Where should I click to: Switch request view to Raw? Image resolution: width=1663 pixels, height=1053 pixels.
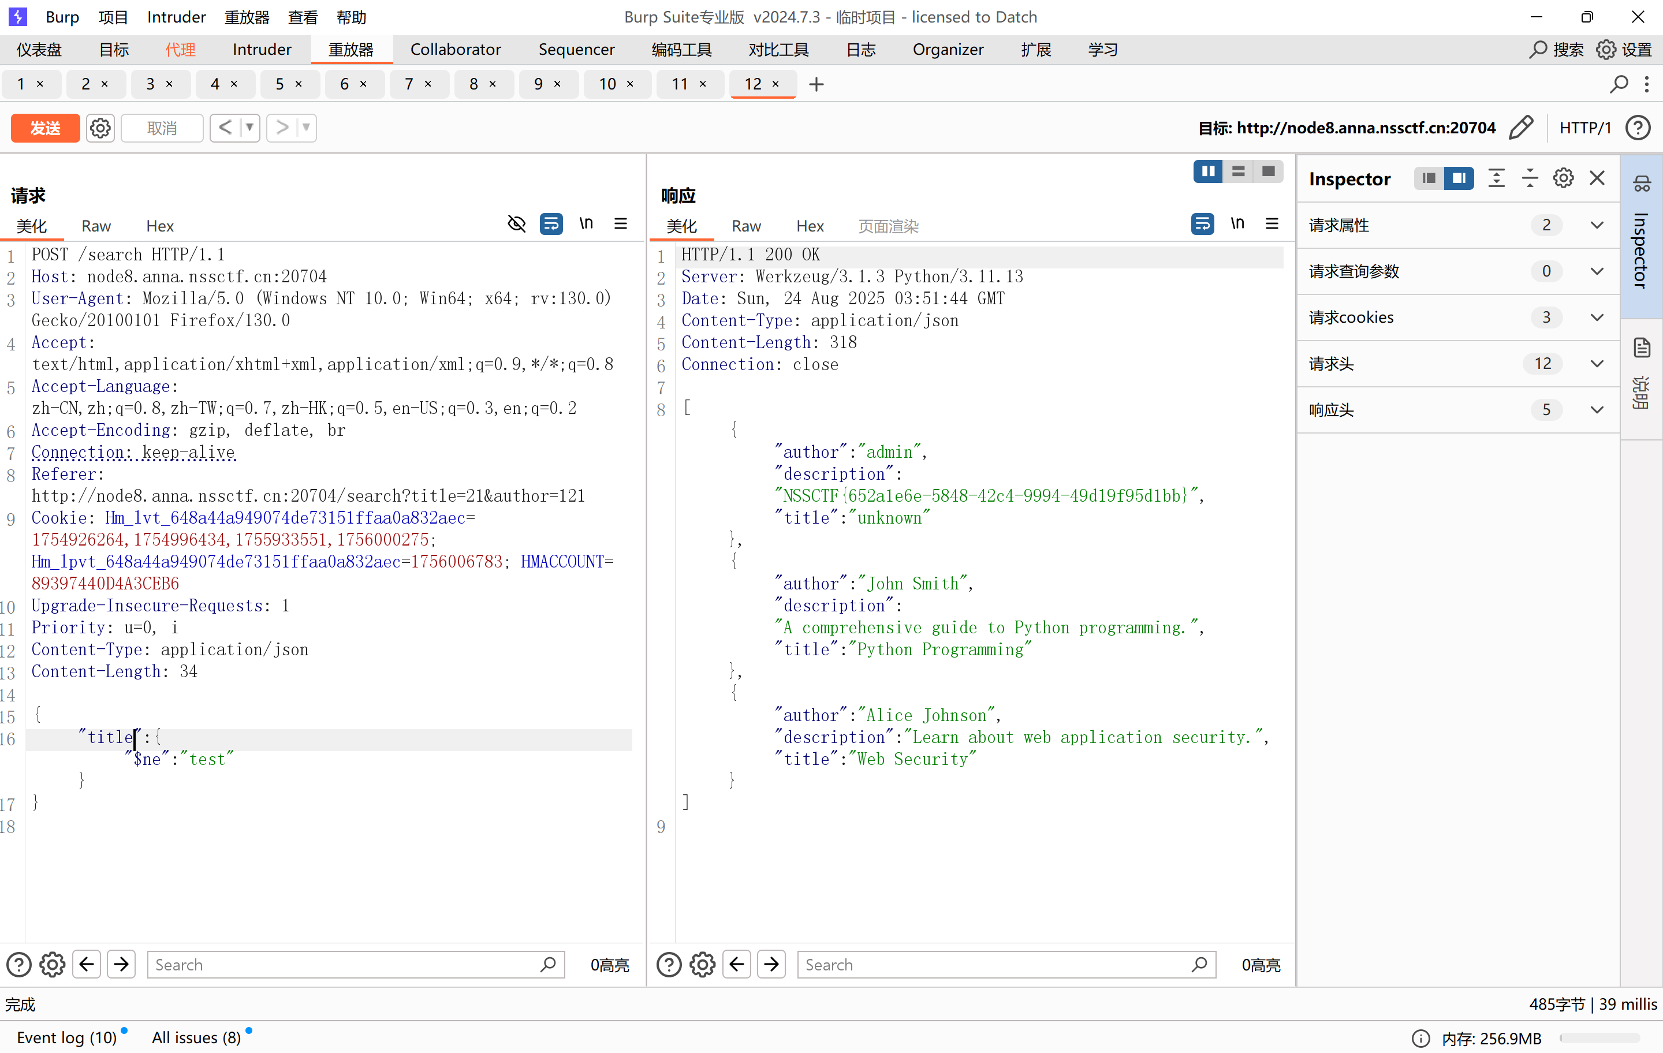click(96, 226)
